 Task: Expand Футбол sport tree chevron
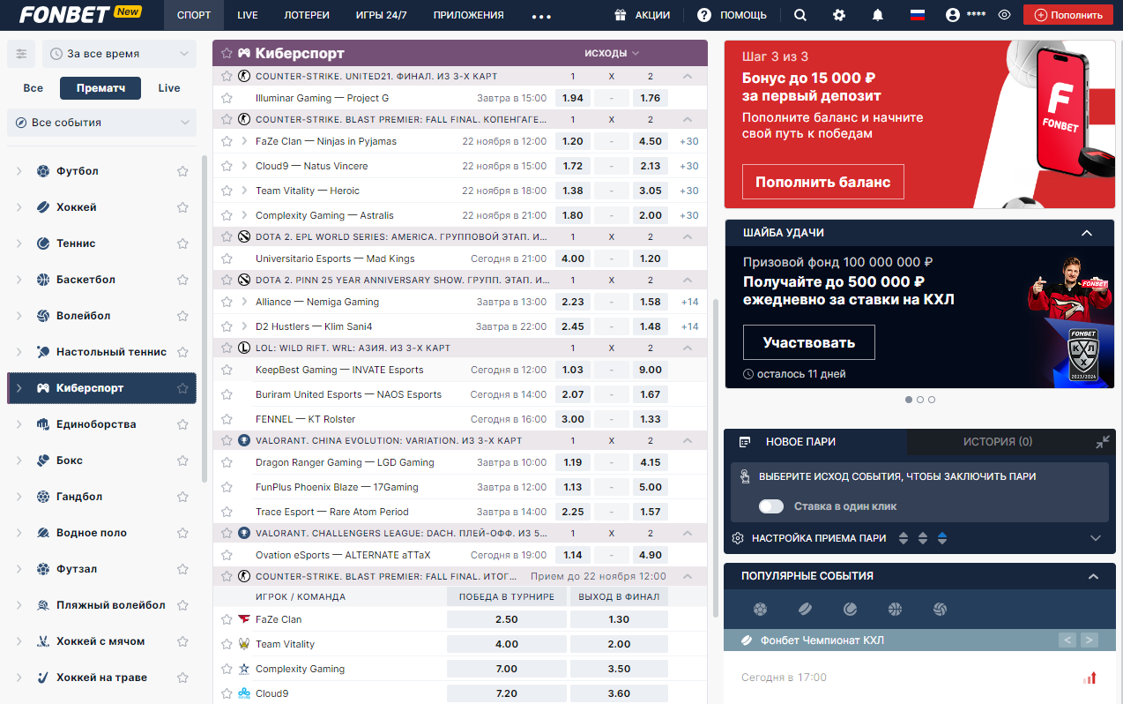(x=19, y=171)
